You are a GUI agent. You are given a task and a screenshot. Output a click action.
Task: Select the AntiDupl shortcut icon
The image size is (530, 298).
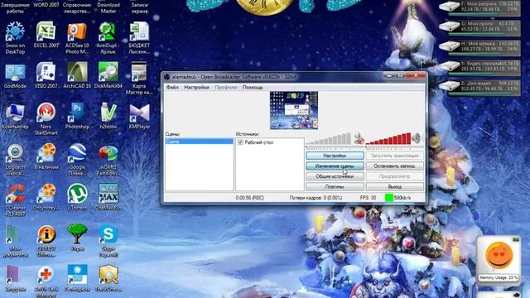click(x=108, y=38)
